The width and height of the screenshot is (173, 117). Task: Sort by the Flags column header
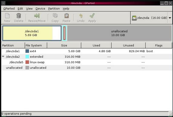point(159,46)
